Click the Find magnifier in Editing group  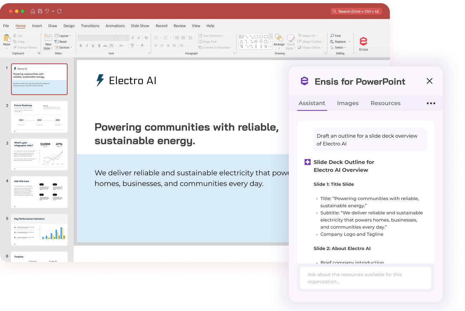click(x=332, y=36)
